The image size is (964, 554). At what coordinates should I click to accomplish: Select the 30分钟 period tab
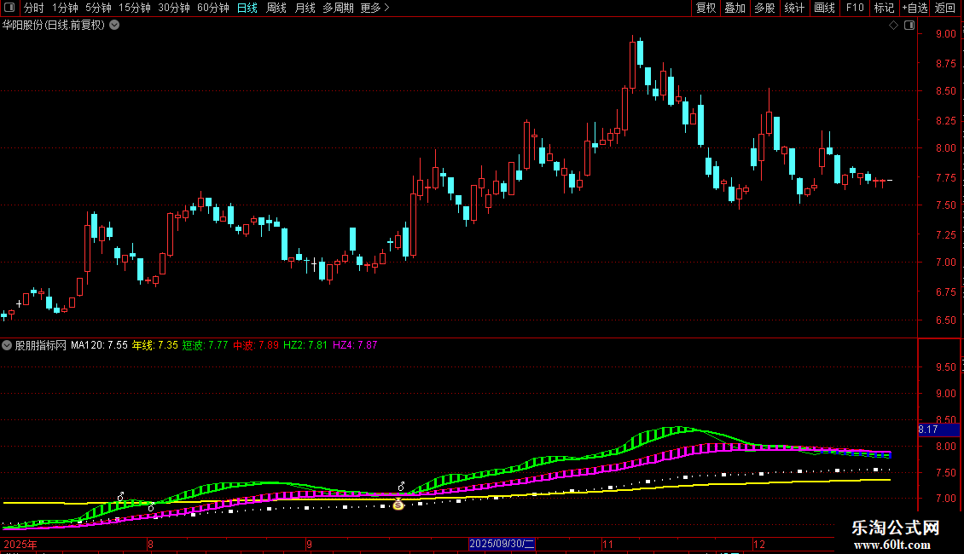click(x=174, y=8)
